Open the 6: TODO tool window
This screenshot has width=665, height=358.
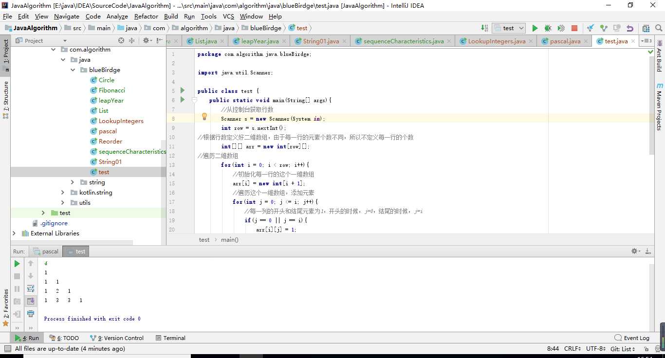[64, 338]
